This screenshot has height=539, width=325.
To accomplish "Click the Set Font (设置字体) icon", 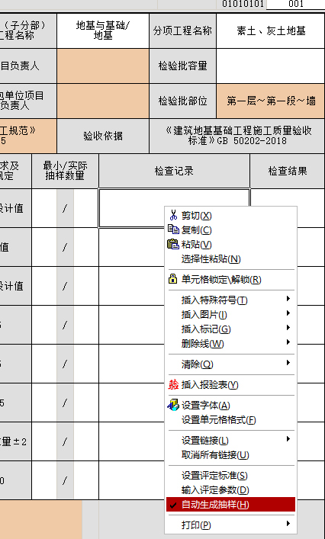I will tap(173, 405).
